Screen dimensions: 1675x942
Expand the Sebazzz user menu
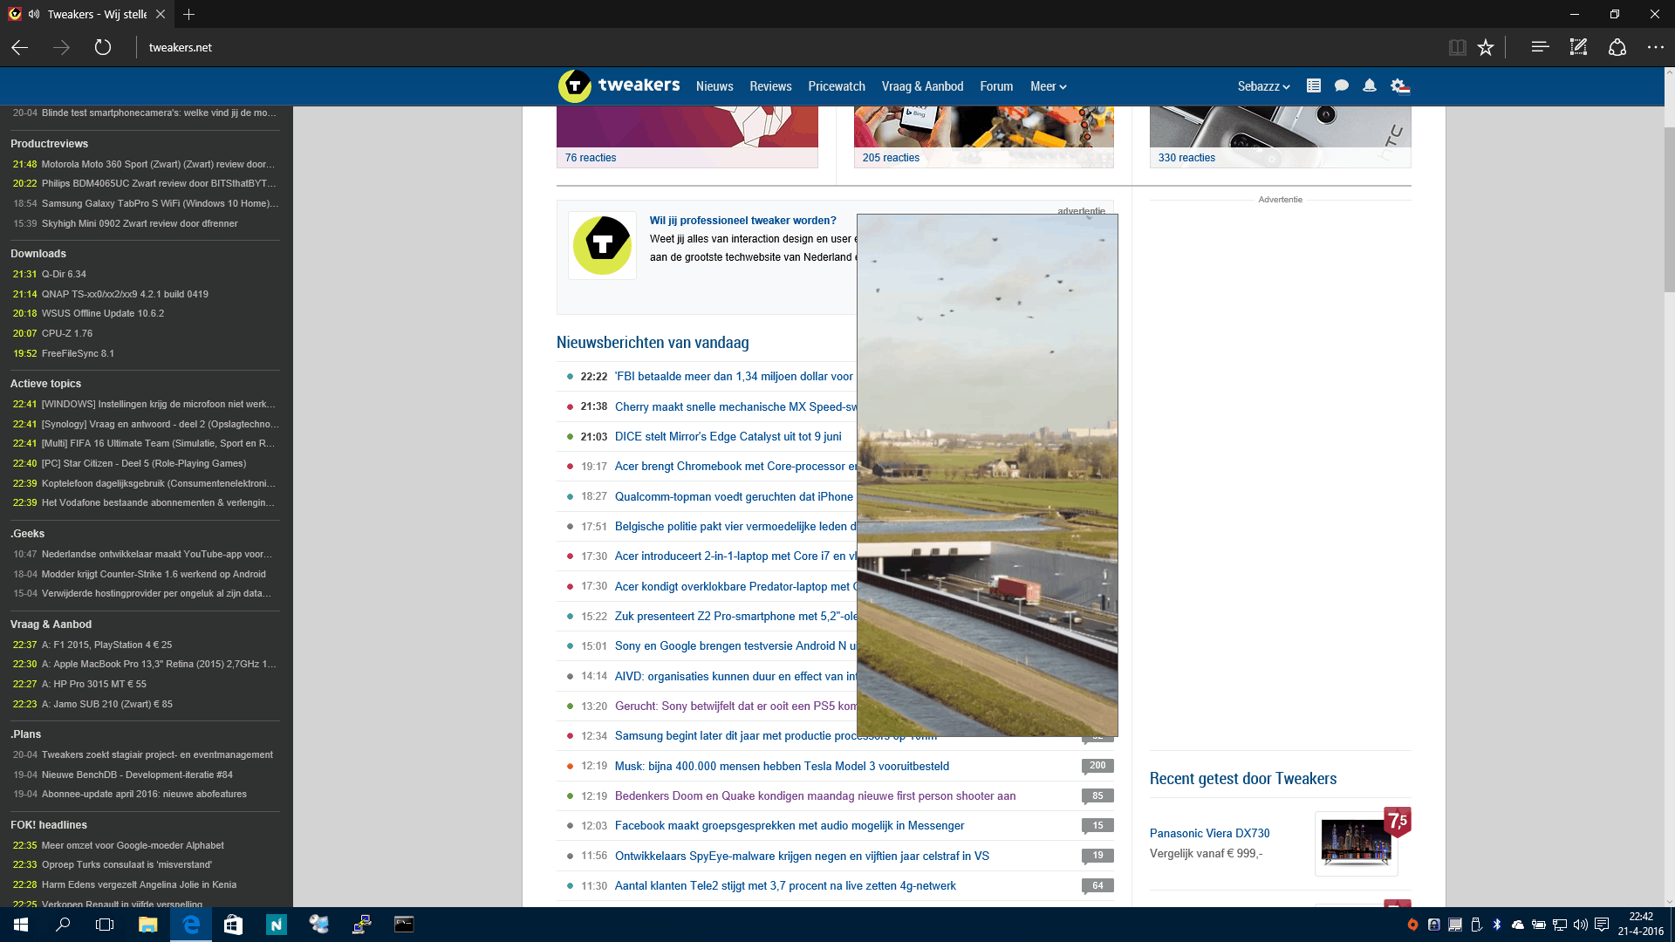click(x=1263, y=86)
